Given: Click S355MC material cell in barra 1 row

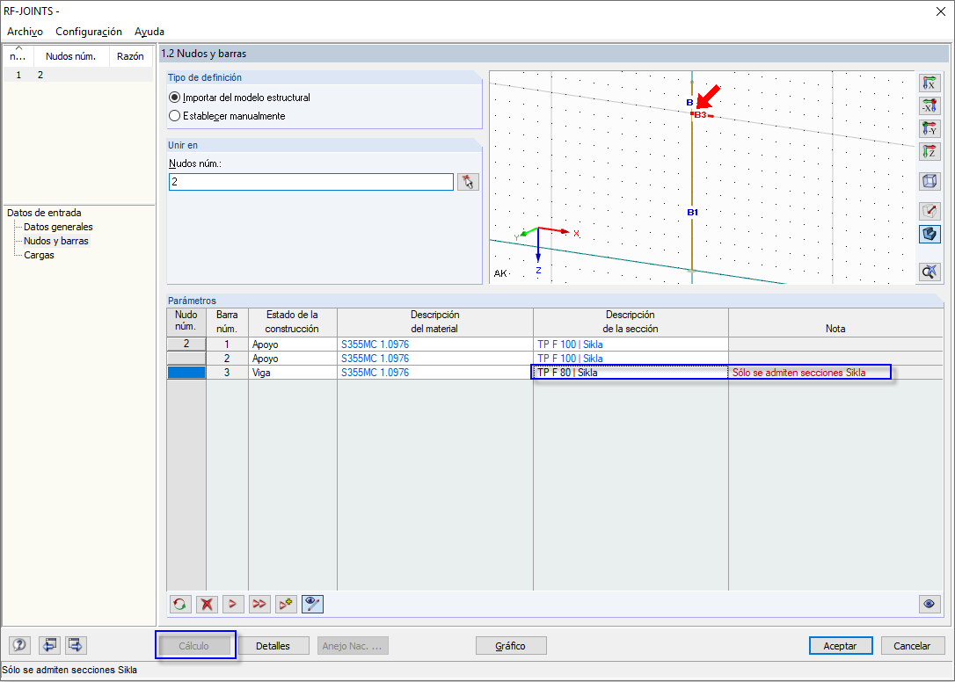Looking at the screenshot, I should tap(435, 344).
